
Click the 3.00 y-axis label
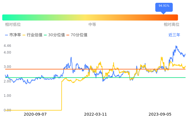[7, 67]
